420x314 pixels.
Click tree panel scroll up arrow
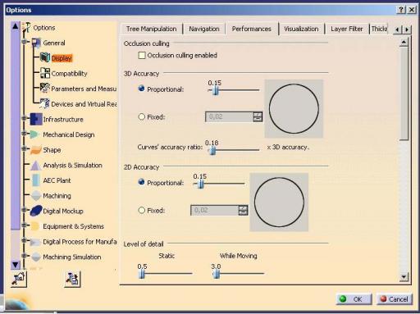pyautogui.click(x=16, y=26)
